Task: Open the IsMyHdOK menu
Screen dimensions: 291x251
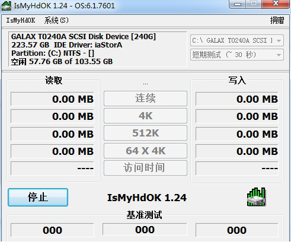Action: [21, 20]
